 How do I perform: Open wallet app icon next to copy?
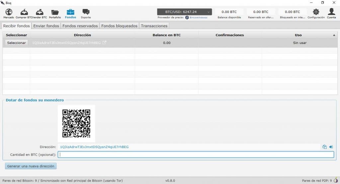click(x=331, y=147)
